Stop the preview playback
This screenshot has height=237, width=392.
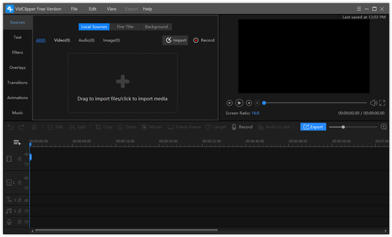pyautogui.click(x=257, y=103)
